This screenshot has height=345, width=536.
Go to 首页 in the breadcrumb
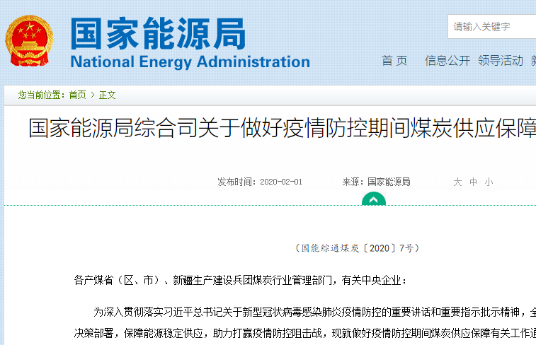pos(77,95)
